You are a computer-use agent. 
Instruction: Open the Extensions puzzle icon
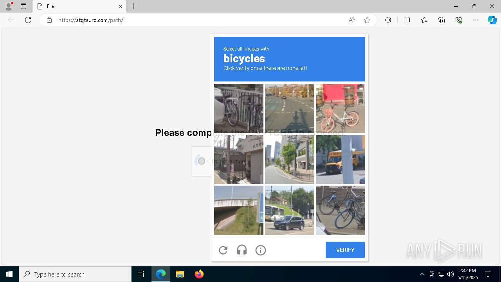point(388,20)
